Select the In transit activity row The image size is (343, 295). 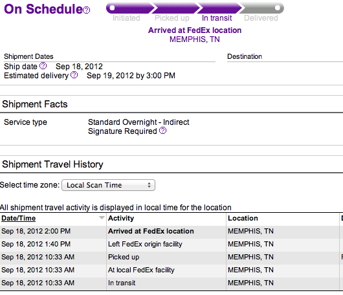pos(171,283)
